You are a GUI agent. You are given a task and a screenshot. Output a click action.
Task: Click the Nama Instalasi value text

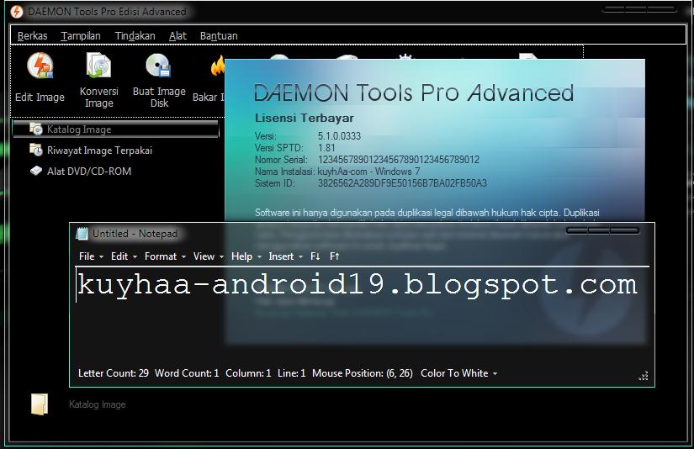click(x=368, y=172)
